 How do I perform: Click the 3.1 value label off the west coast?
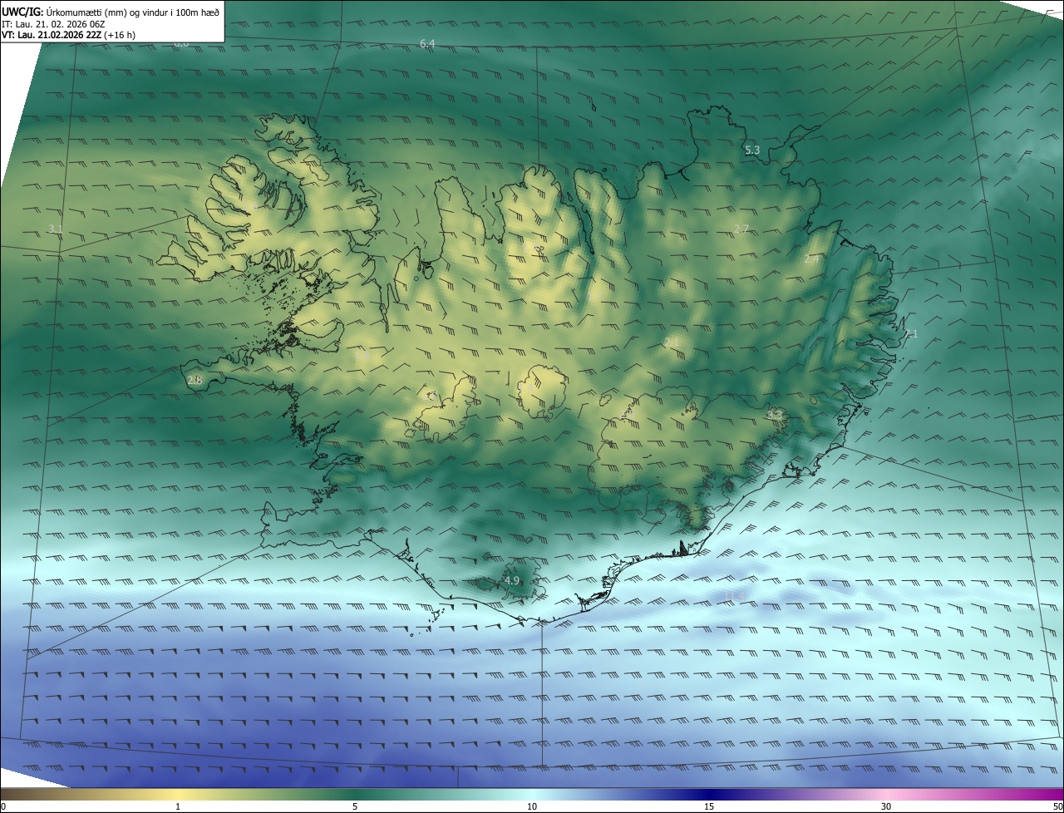pyautogui.click(x=56, y=229)
